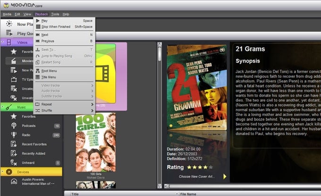The image size is (321, 196).
Task: Click the Uncategorized videos icon
Action: [x=14, y=89]
